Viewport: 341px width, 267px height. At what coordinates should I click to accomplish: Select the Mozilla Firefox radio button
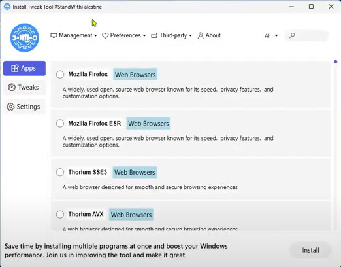[x=60, y=75]
